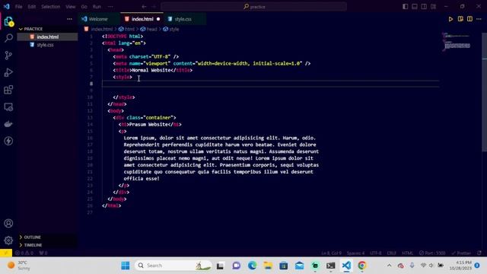Open the Run menu
The image size is (487, 274).
pyautogui.click(x=97, y=7)
